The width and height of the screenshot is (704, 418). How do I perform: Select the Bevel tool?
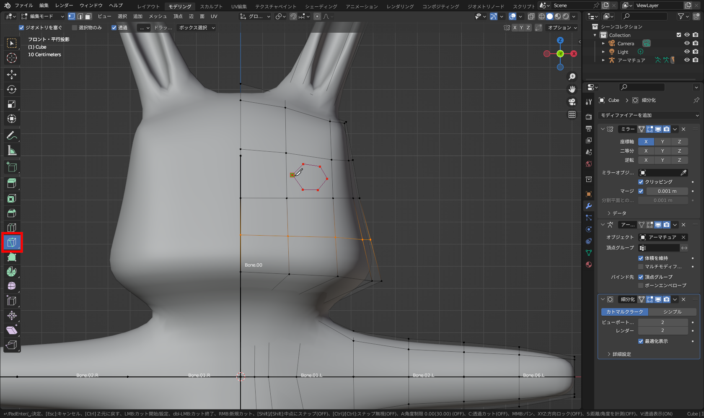click(x=12, y=213)
